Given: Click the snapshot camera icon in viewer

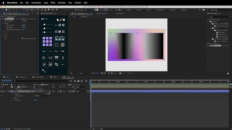Looking at the screenshot, I should (x=120, y=73).
